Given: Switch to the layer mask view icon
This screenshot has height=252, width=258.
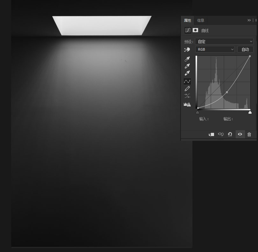Looking at the screenshot, I should (x=195, y=30).
